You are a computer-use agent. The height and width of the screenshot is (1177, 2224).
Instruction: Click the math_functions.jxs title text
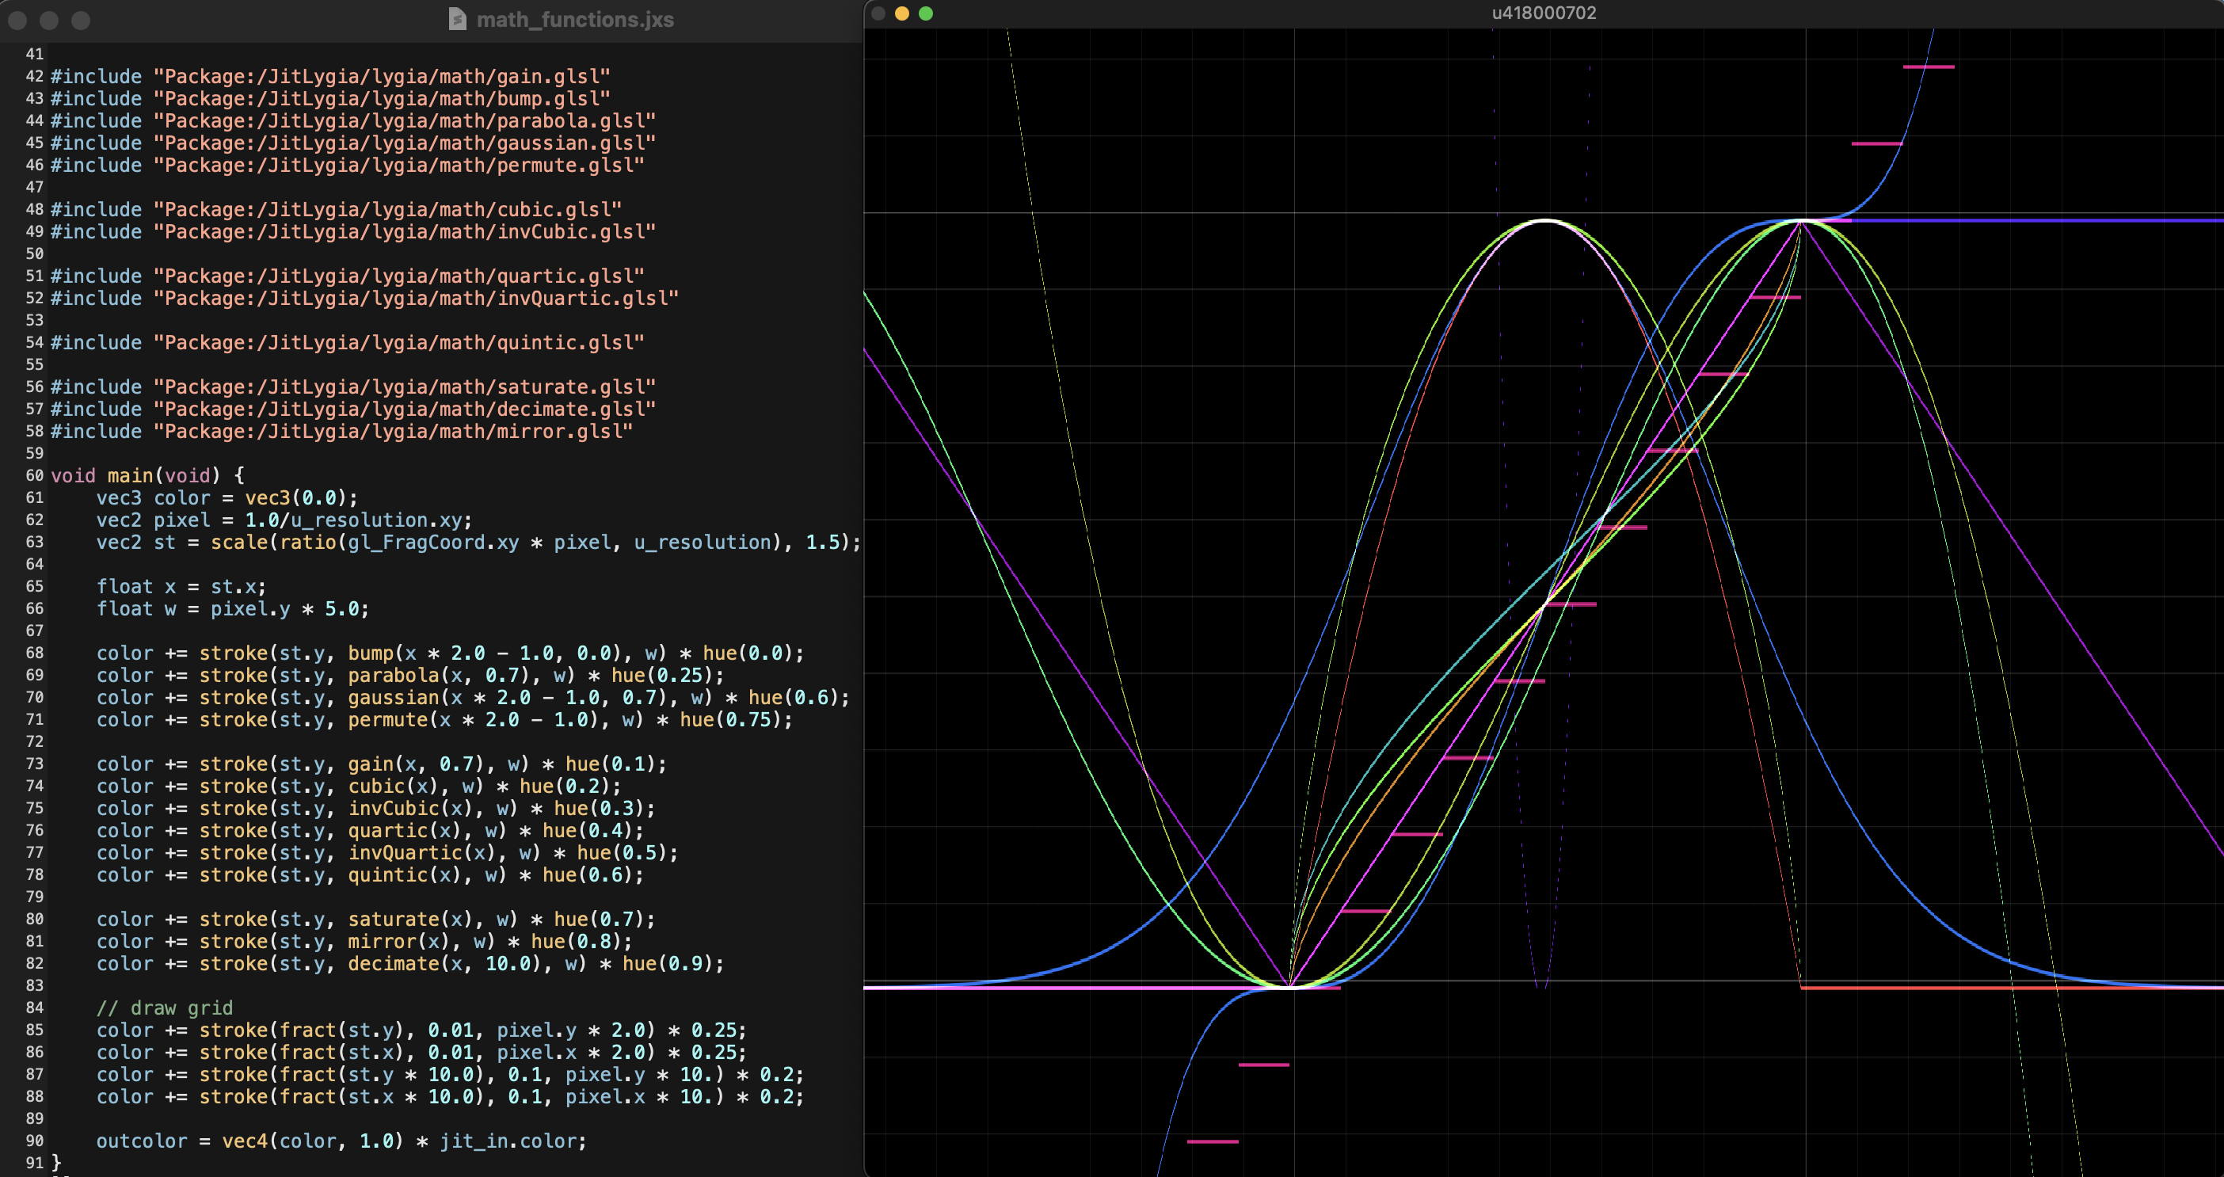tap(575, 19)
